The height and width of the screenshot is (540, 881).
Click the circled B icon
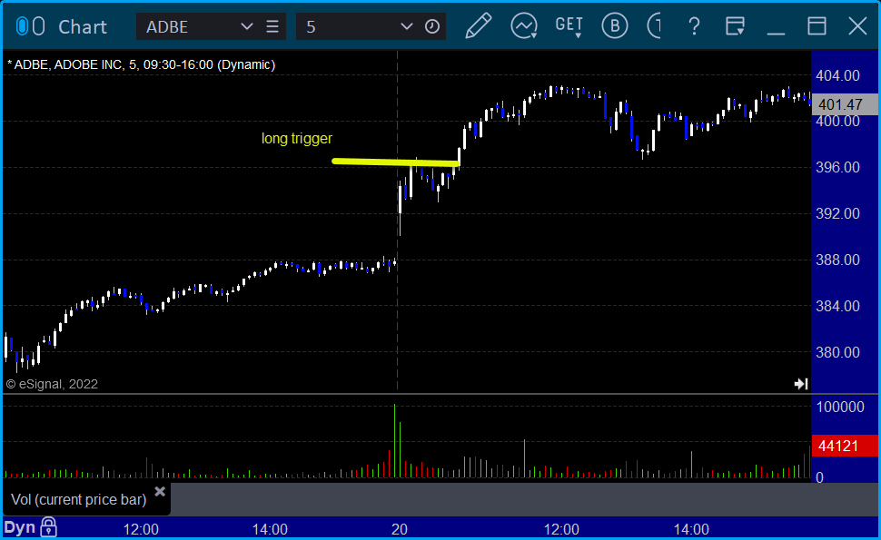(x=615, y=26)
